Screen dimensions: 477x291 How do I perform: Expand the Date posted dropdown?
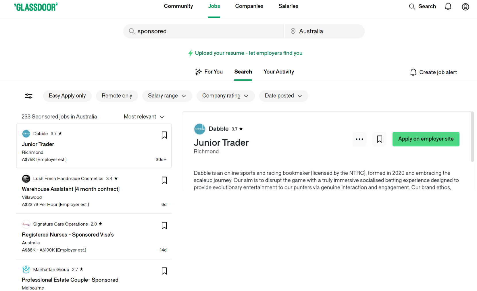[x=284, y=96]
